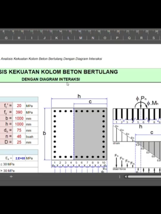Select column S header
Image resolution: width=161 pixels, height=214 pixels.
pos(154,38)
